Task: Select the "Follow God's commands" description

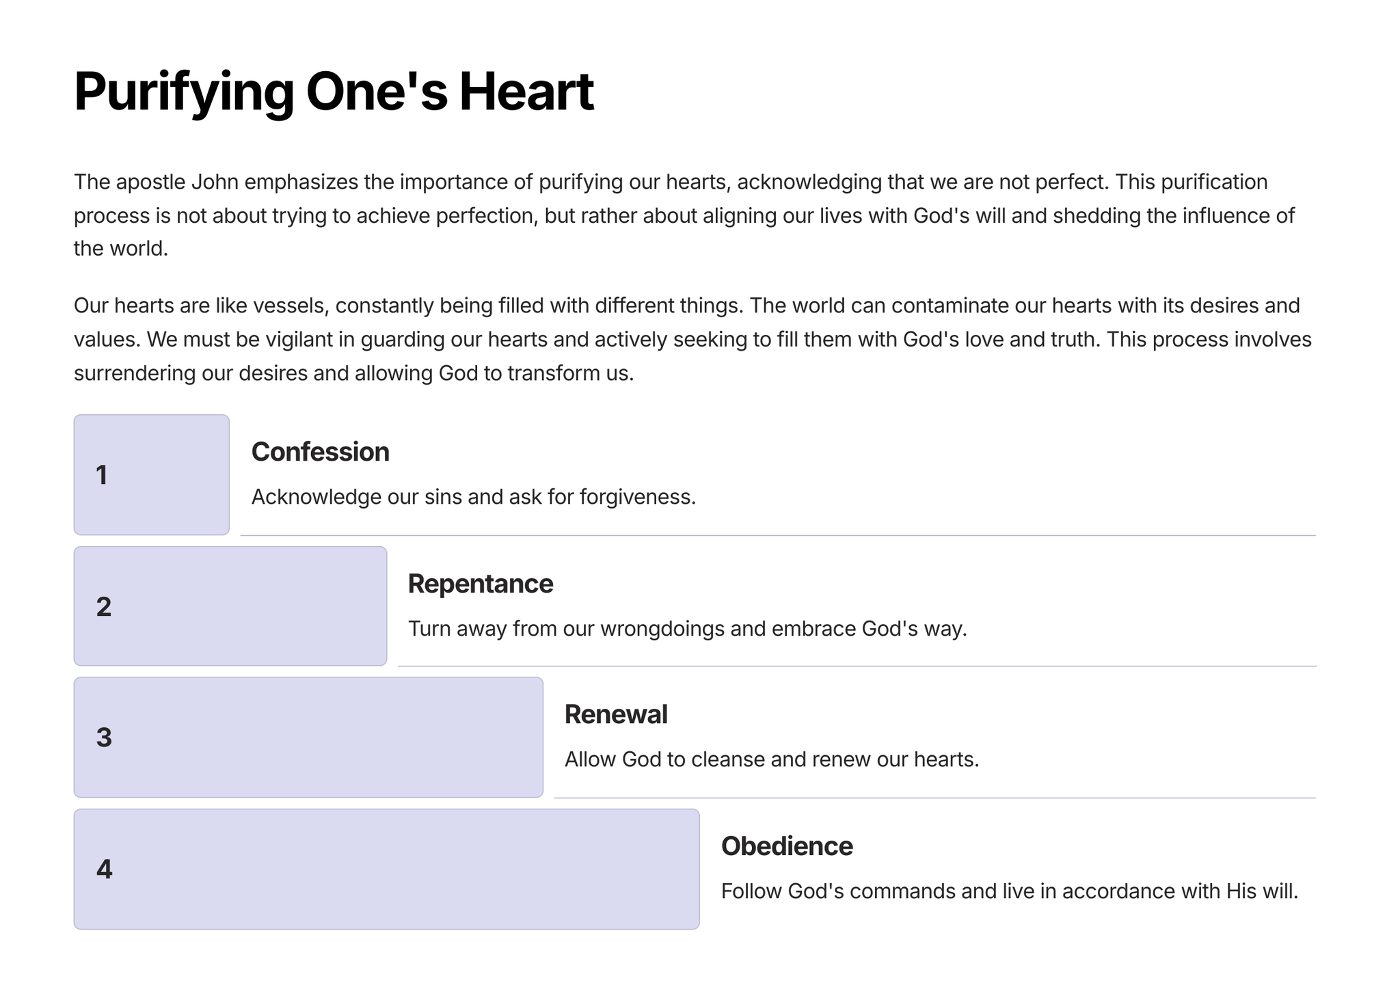Action: coord(1009,891)
